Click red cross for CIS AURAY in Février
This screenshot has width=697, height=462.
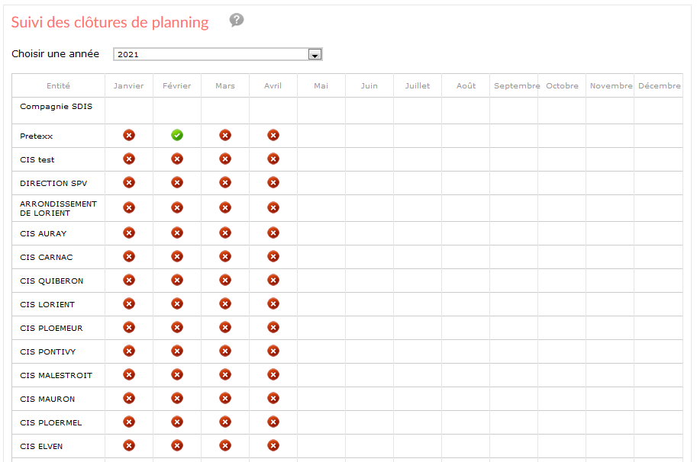click(x=177, y=233)
